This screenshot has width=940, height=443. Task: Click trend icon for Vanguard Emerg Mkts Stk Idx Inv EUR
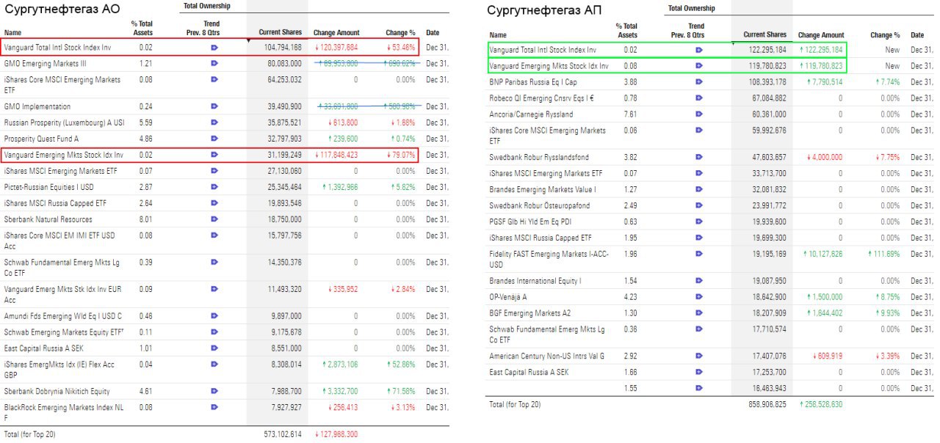[x=214, y=289]
